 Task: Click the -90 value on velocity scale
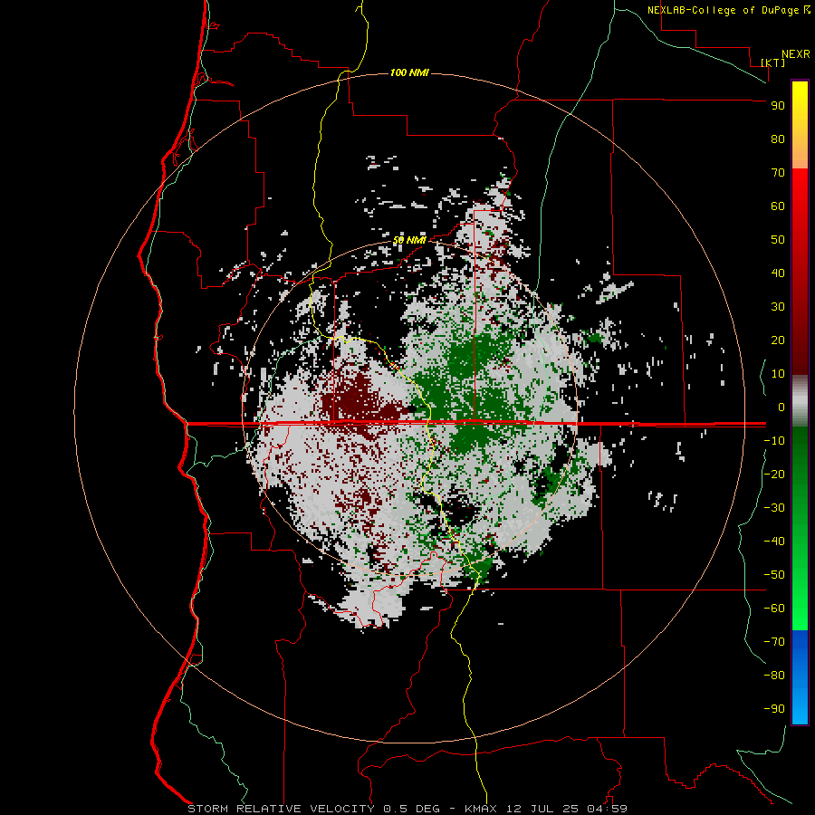pos(774,709)
